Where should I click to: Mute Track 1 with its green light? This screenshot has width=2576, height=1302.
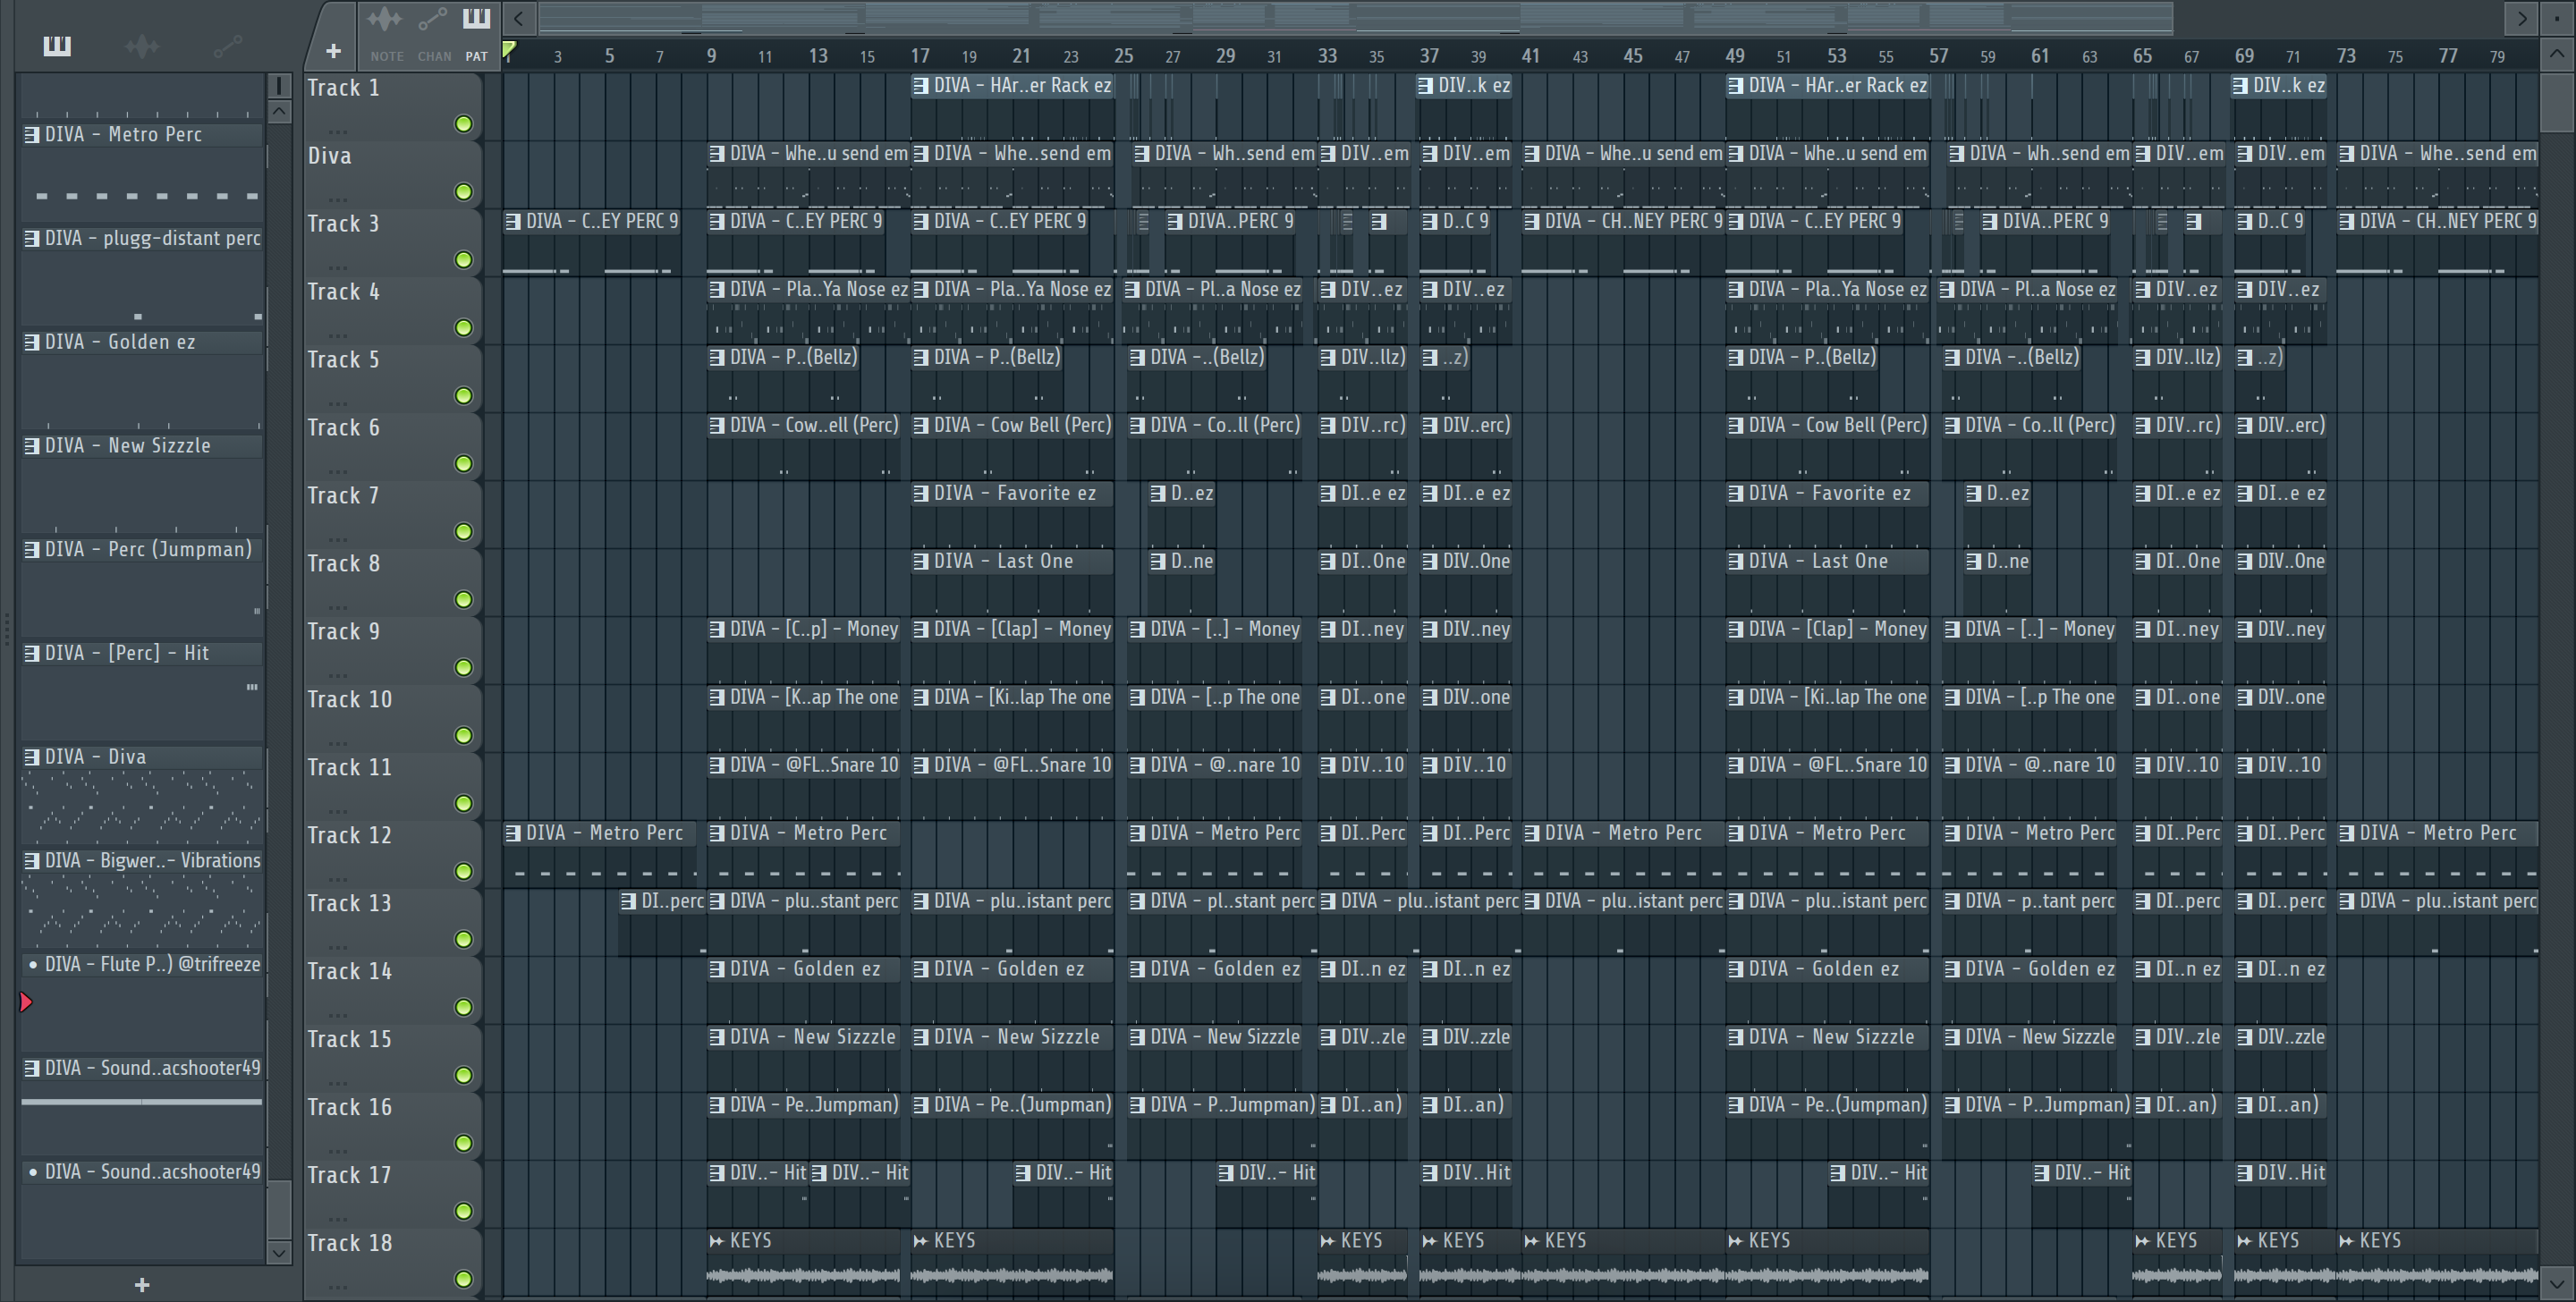pos(463,124)
